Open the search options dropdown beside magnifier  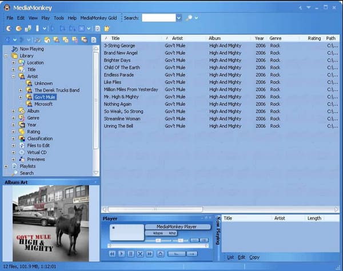click(196, 18)
